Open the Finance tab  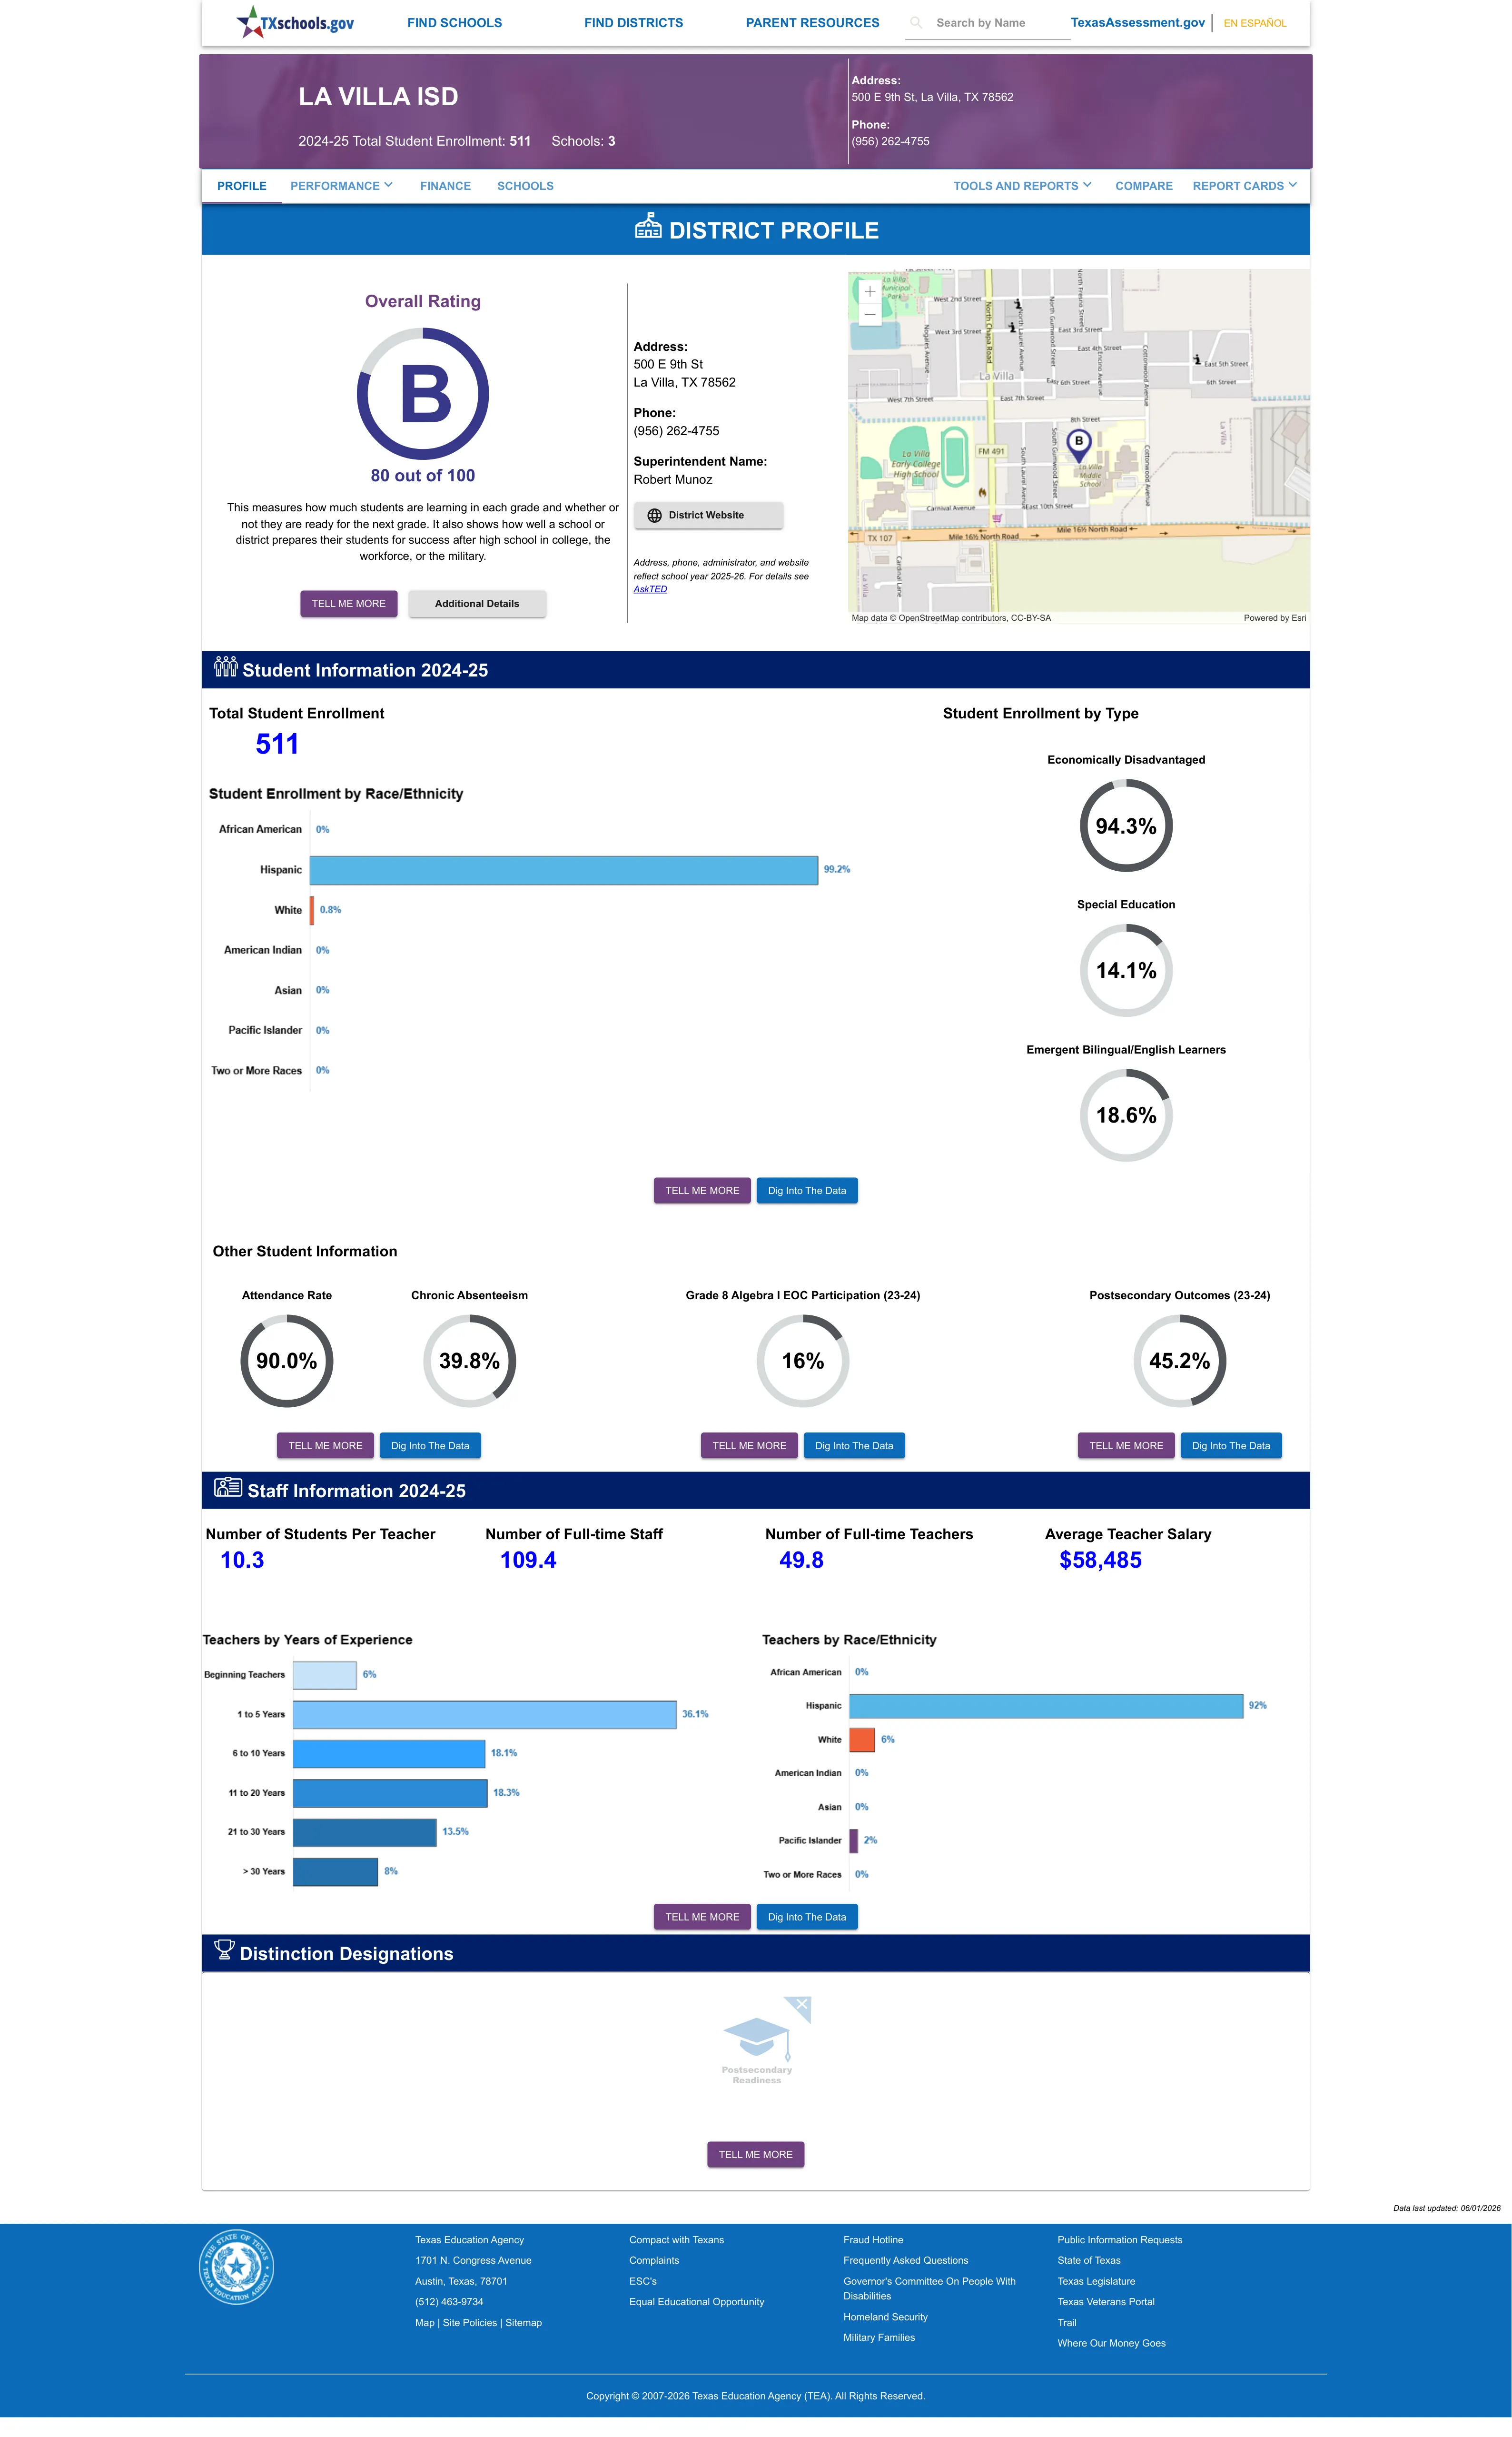point(445,186)
